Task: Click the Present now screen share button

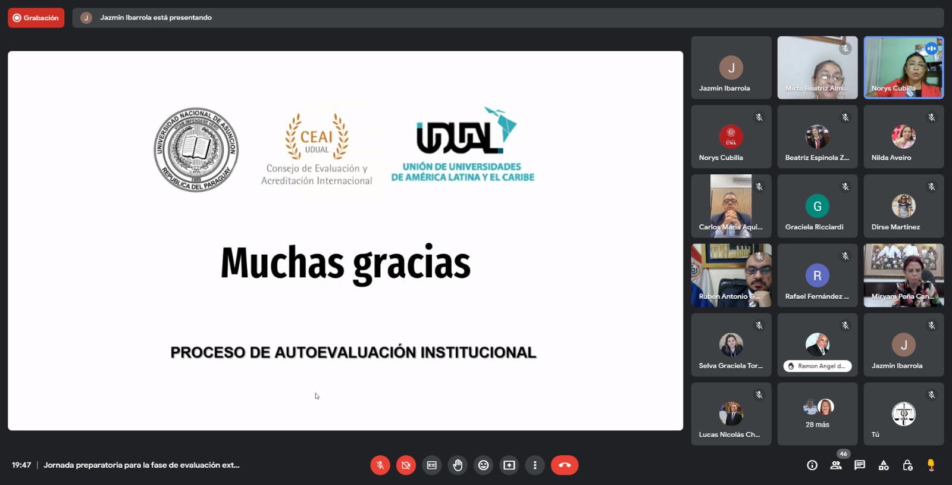Action: [x=509, y=465]
